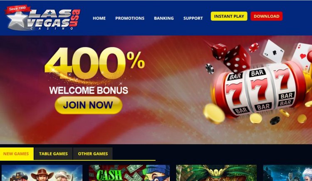312x181 pixels.
Task: Click the Las Vegas USA Casino logo
Action: 43,18
